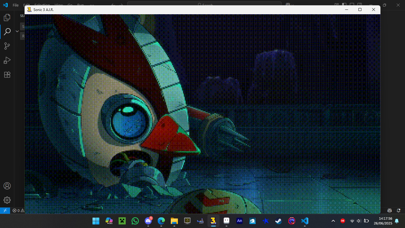Screen dimensions: 405x228
Task: Click the Search magnifier icon in the sidebar
Action: point(7,31)
